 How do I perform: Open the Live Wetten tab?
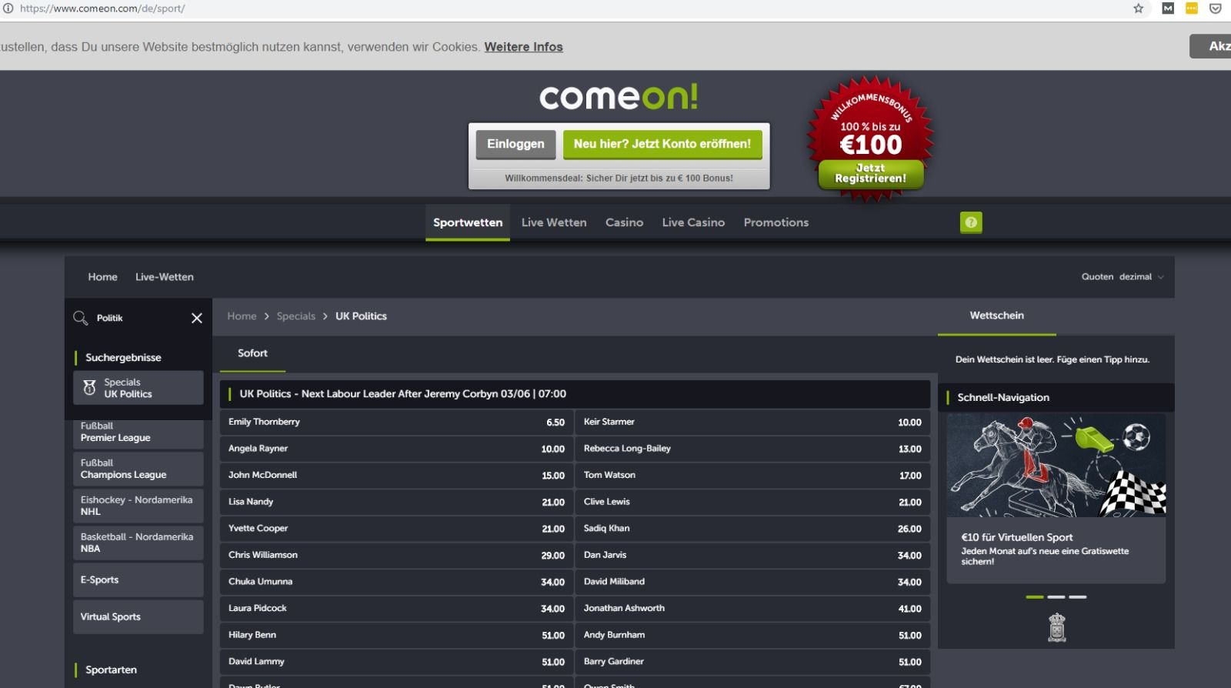(x=554, y=222)
